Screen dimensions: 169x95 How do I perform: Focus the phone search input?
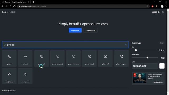(65, 45)
